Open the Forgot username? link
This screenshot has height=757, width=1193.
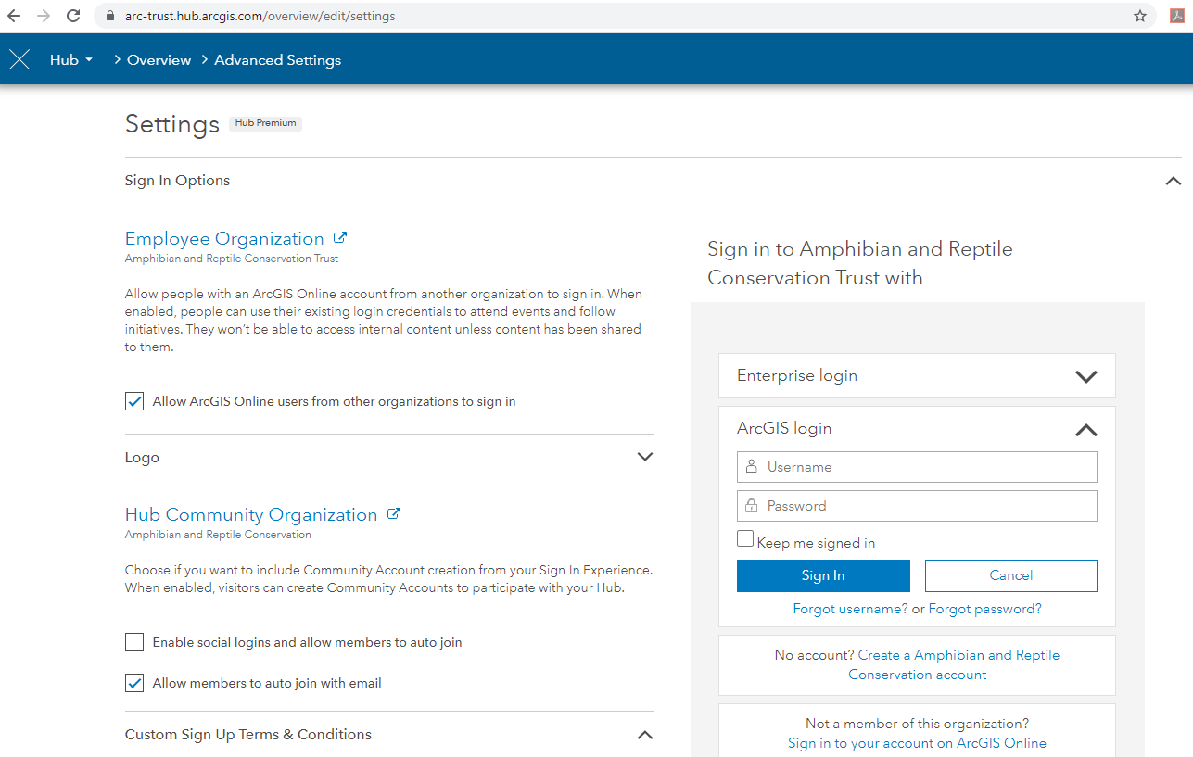click(851, 609)
